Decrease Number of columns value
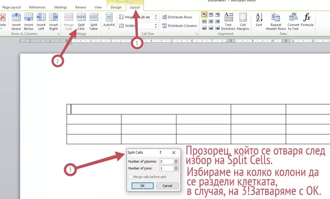Image resolution: width=330 pixels, height=199 pixels. coord(176,163)
